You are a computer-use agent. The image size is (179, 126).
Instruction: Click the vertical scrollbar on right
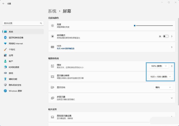click(178, 61)
